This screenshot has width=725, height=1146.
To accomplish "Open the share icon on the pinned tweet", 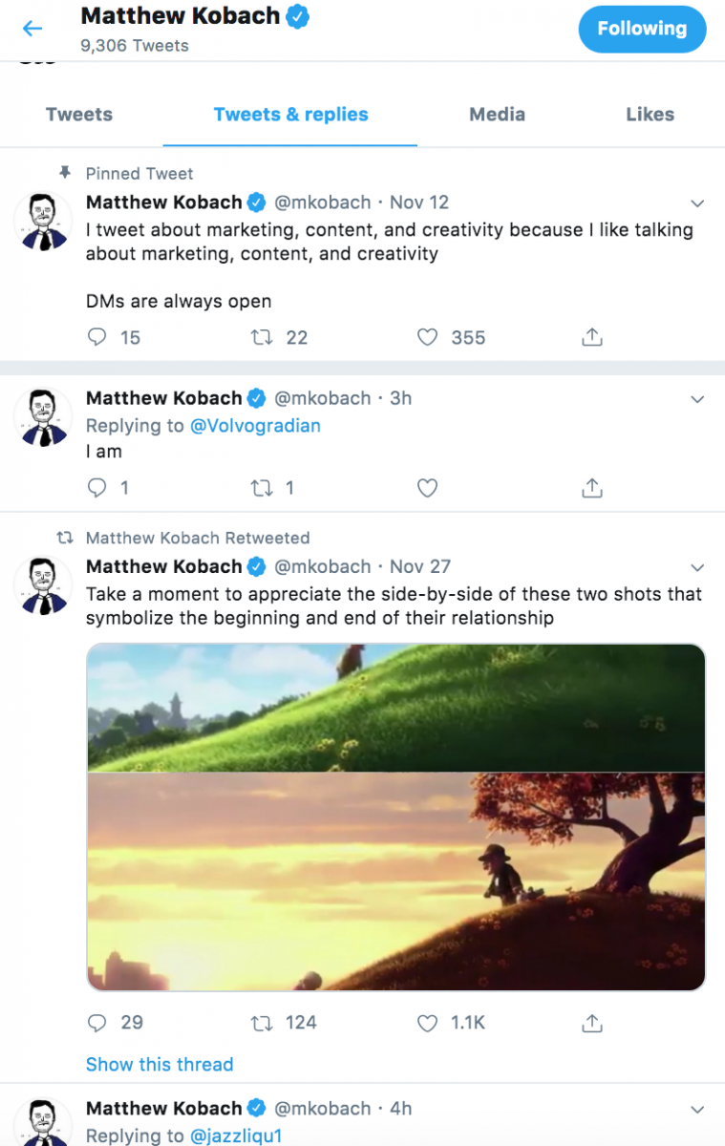I will pyautogui.click(x=591, y=337).
